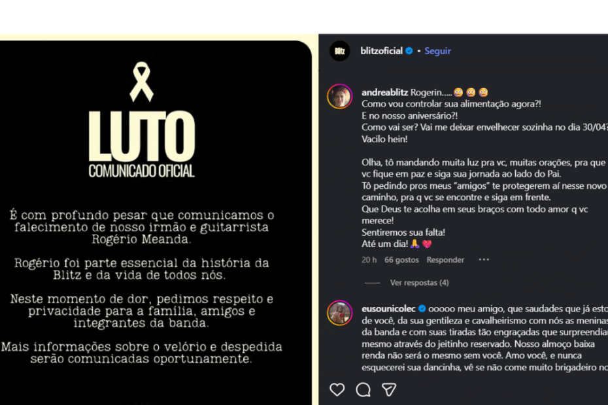This screenshot has height=405, width=608.
Task: Open the three-dots menu on andreablitz's comment
Action: [x=484, y=259]
